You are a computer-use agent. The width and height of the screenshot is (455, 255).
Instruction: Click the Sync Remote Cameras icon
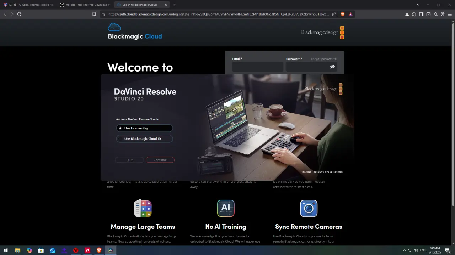click(x=309, y=208)
